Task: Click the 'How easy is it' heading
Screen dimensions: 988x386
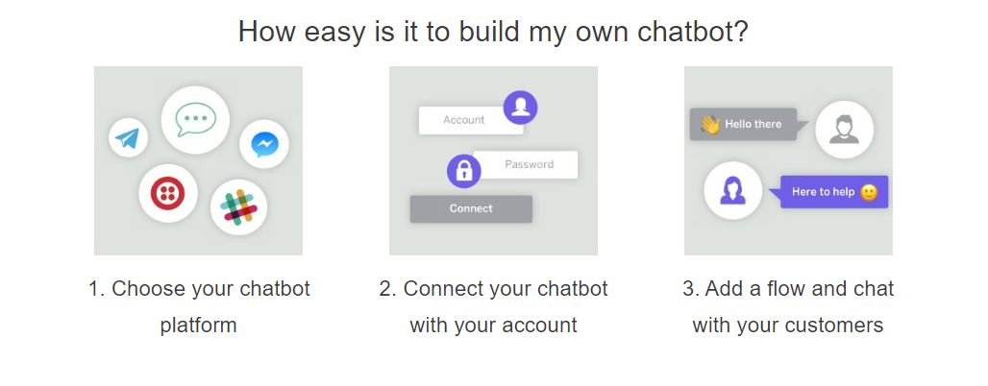Action: [x=493, y=32]
